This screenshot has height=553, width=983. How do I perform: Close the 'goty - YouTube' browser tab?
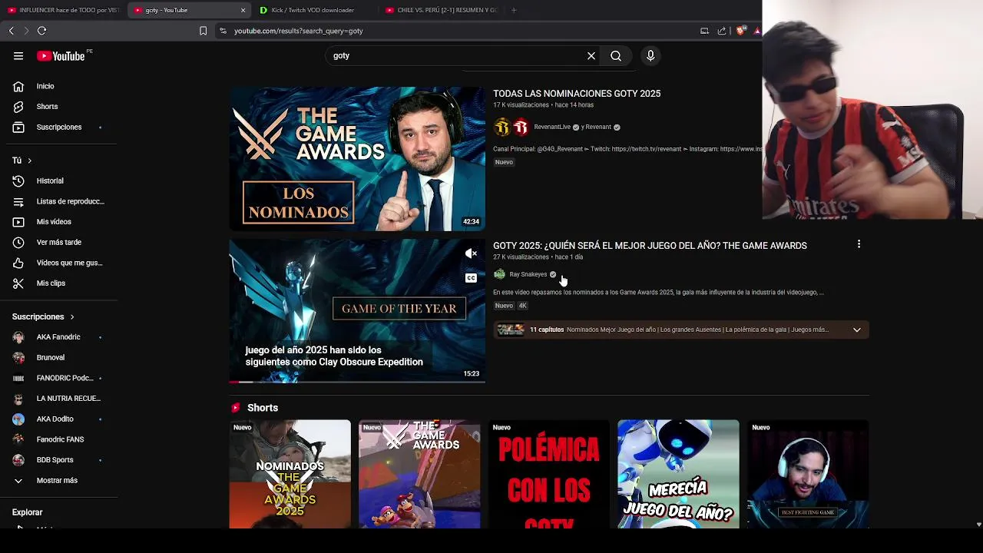point(243,10)
